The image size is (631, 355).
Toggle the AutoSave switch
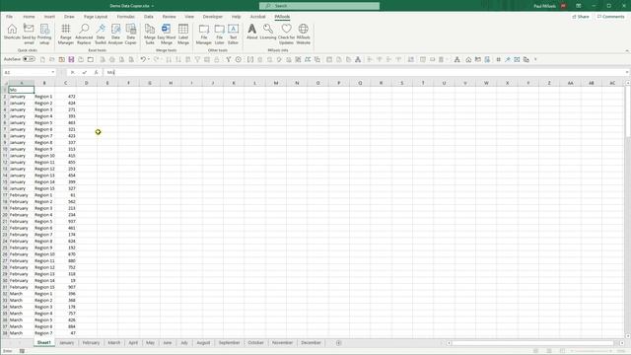click(29, 59)
